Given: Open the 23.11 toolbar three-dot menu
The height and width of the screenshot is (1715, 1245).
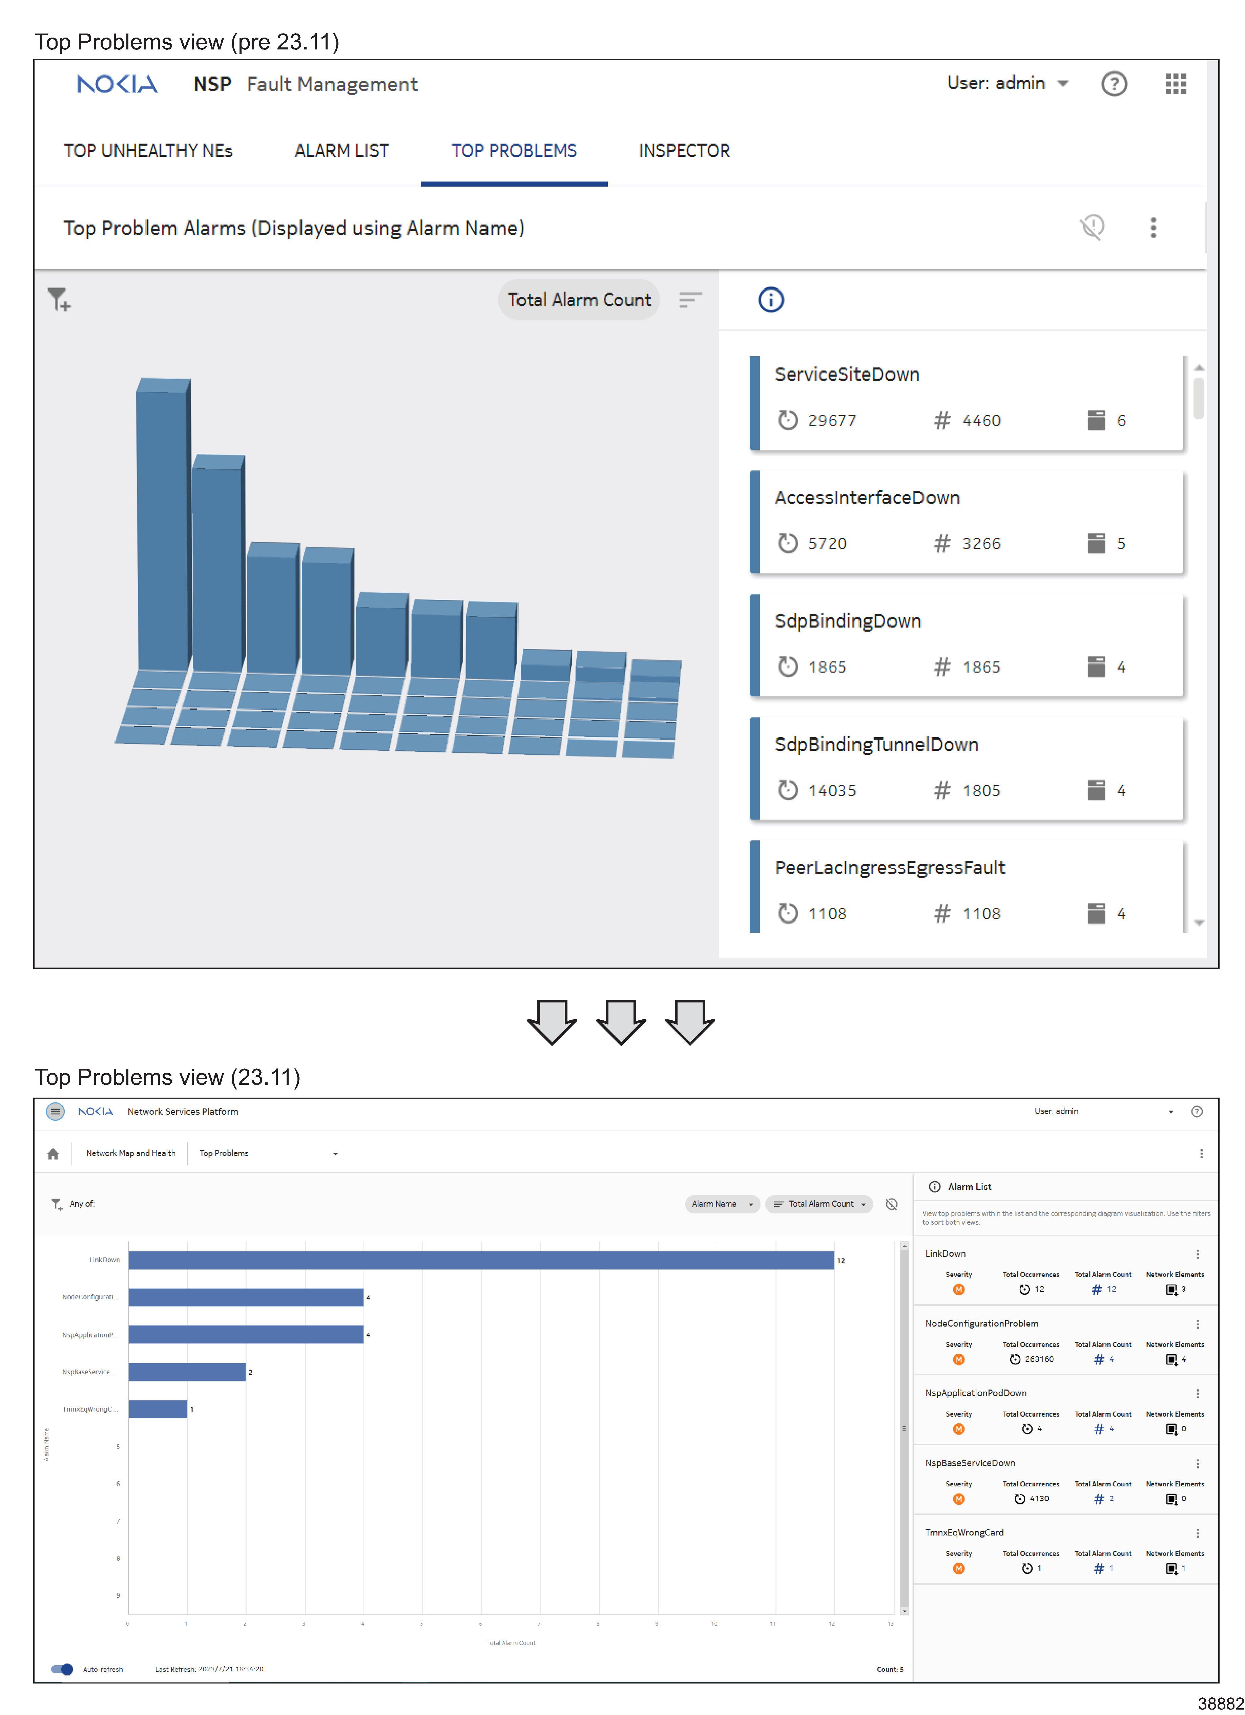Looking at the screenshot, I should (1201, 1154).
